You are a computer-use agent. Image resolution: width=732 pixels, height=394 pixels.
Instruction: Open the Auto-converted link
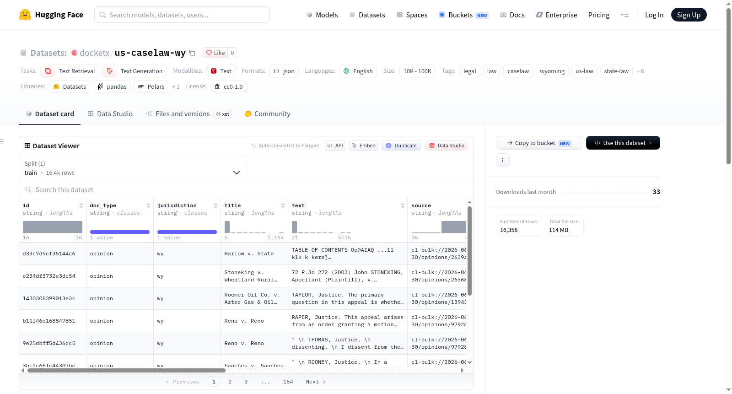click(x=276, y=146)
